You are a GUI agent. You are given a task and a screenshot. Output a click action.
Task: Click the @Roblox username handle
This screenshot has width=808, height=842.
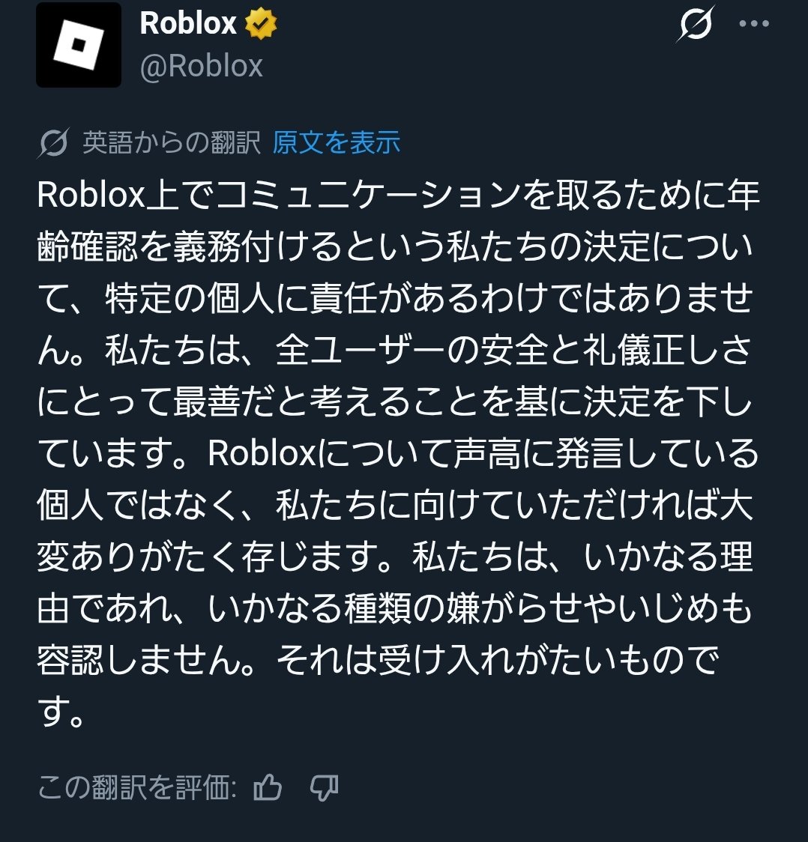202,65
